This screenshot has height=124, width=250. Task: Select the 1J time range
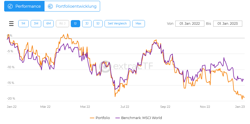click(x=75, y=24)
